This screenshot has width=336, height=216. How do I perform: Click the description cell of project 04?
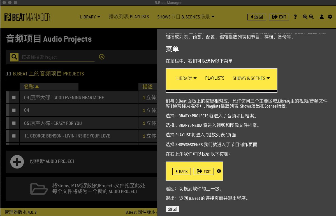coord(148,110)
